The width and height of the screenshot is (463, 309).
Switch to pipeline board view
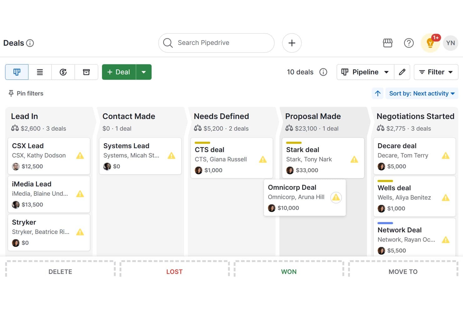pyautogui.click(x=17, y=72)
